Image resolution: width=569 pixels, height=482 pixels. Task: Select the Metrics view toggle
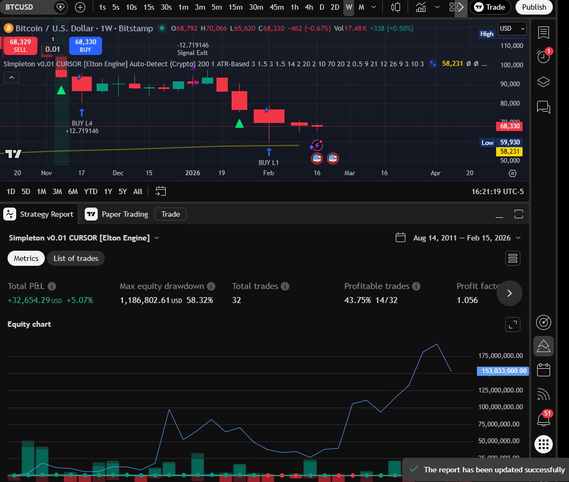click(25, 258)
